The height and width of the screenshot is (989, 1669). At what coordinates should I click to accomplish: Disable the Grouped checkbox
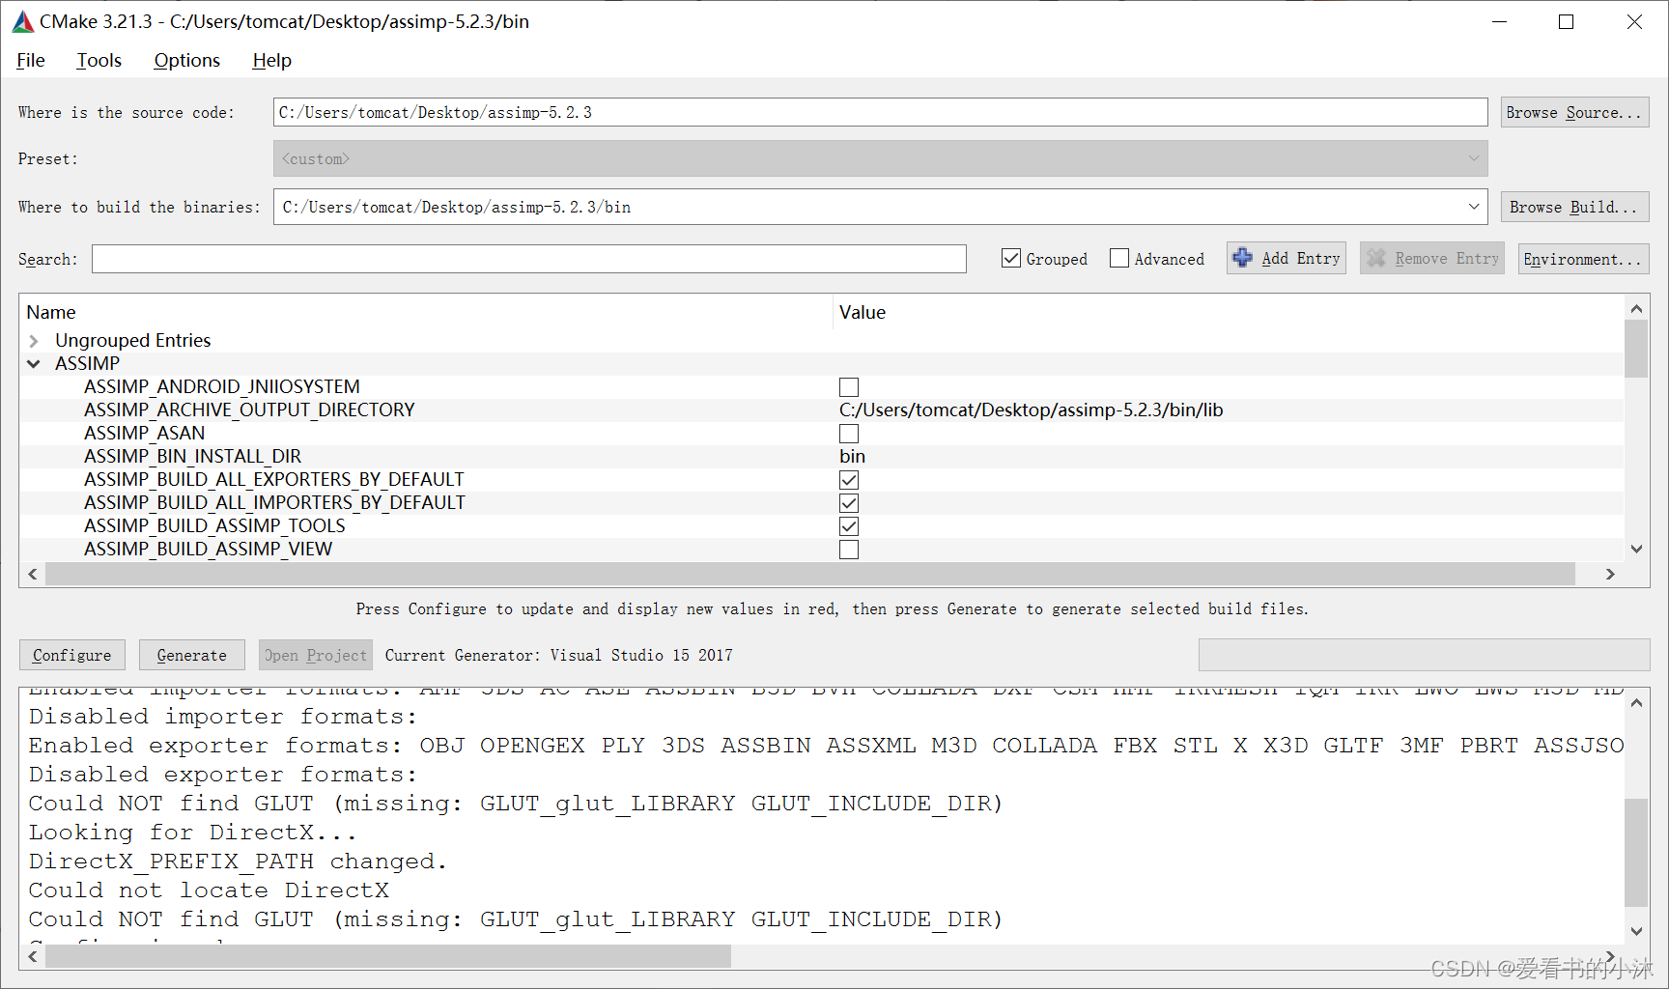click(1010, 258)
